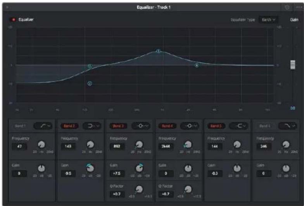Click the Band 6 Frequency knob
This screenshot has width=304, height=206.
coord(286,144)
